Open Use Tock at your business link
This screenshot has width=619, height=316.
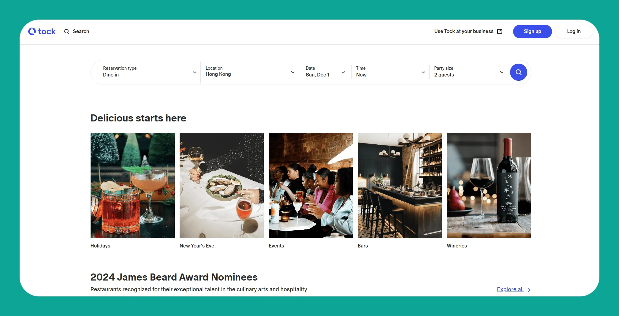[x=464, y=32]
